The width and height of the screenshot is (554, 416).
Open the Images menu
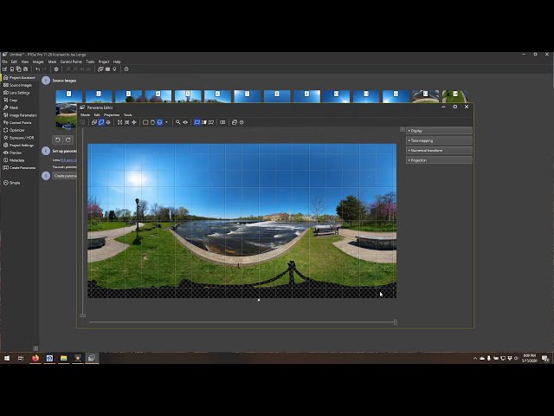(x=38, y=62)
